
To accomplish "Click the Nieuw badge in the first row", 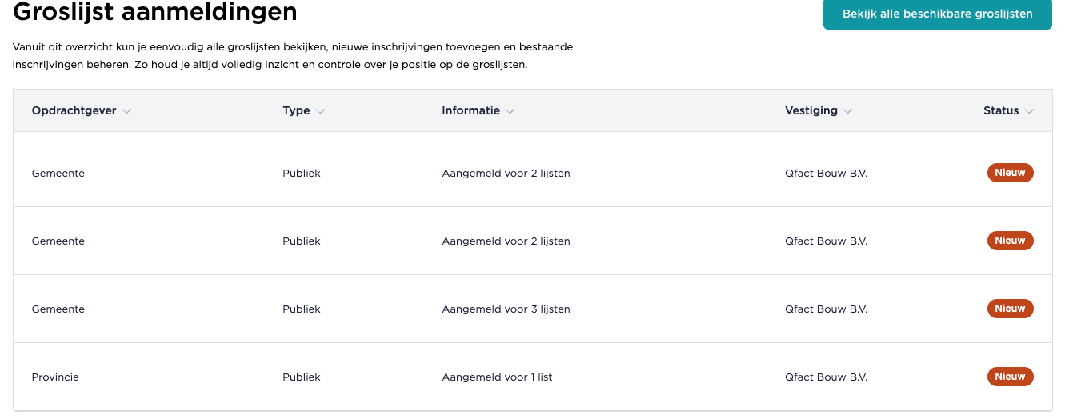I will 1010,173.
